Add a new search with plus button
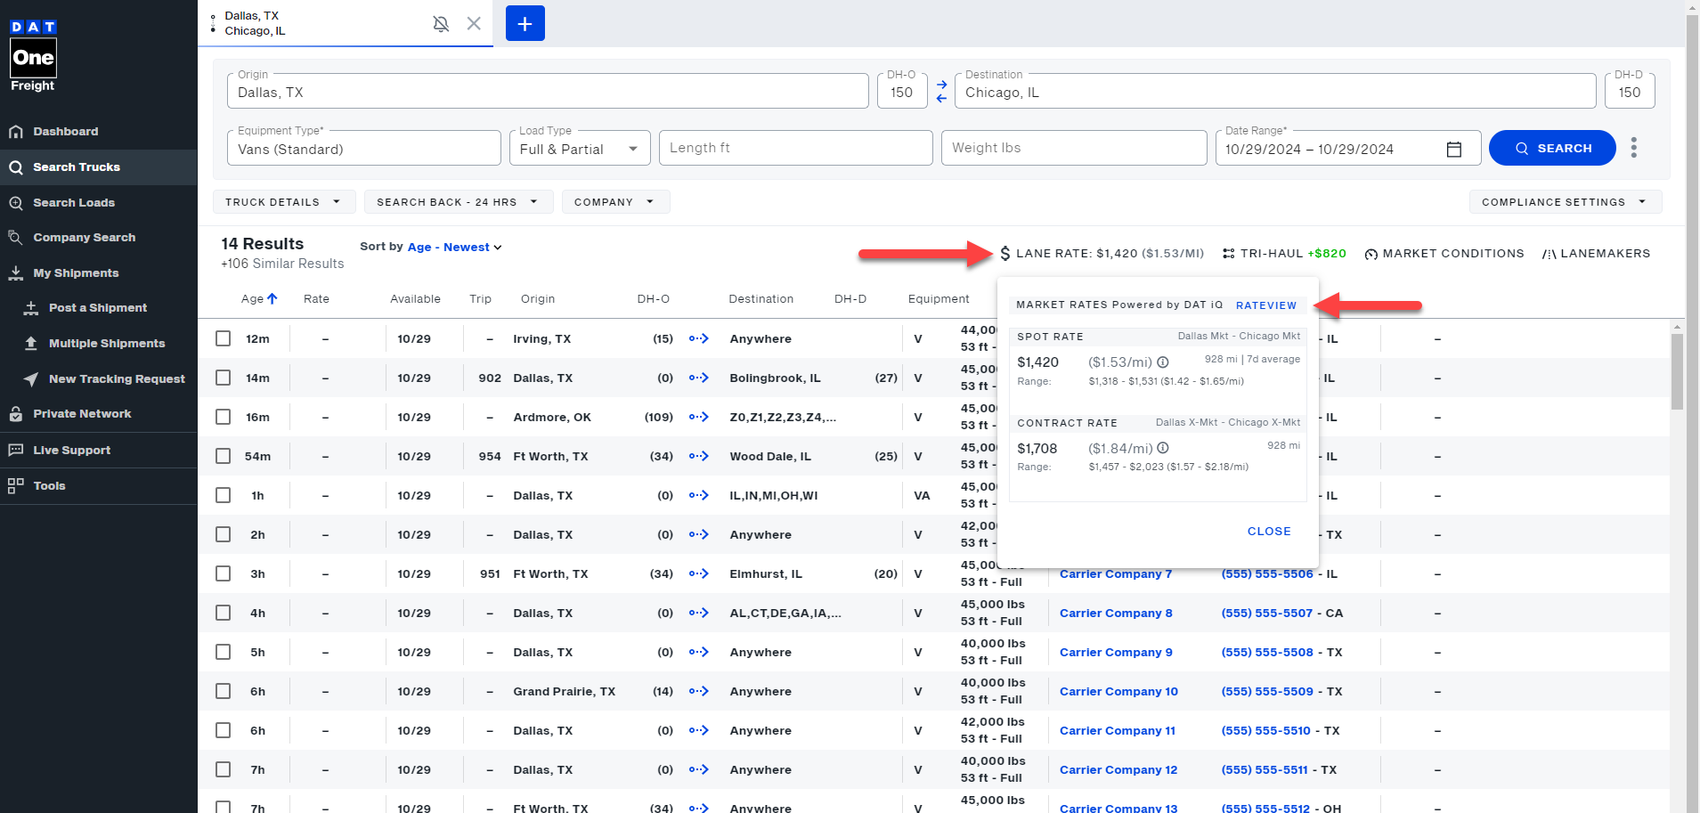1700x813 pixels. [525, 23]
